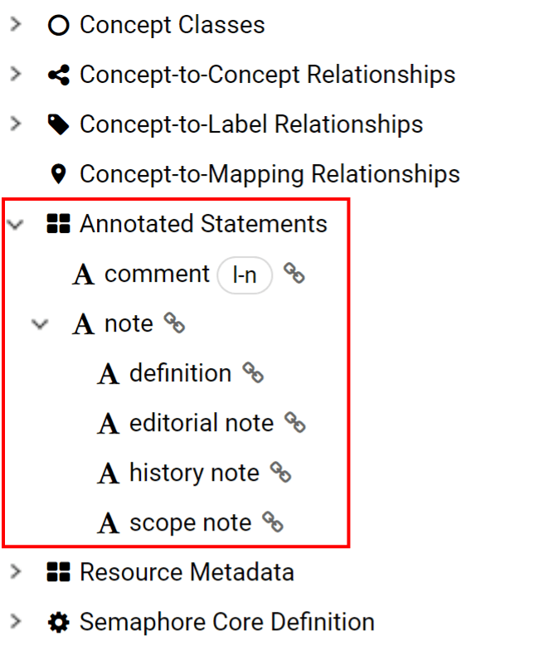Click the gear icon for Semaphore Core Definition

pyautogui.click(x=58, y=622)
